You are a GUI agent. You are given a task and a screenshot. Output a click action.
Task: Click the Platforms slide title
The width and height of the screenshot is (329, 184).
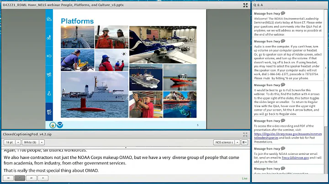[77, 21]
